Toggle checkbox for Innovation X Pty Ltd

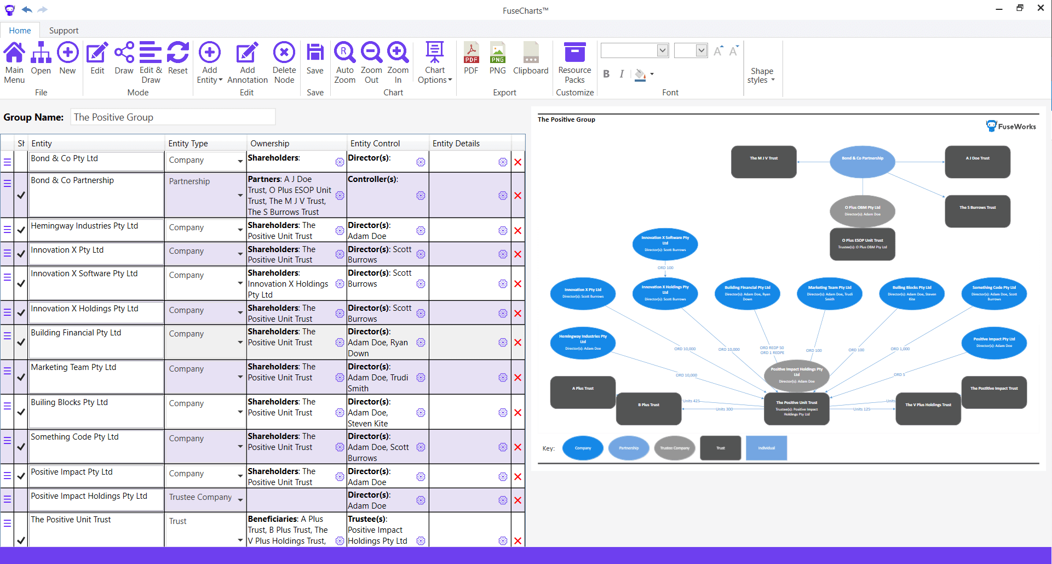21,254
